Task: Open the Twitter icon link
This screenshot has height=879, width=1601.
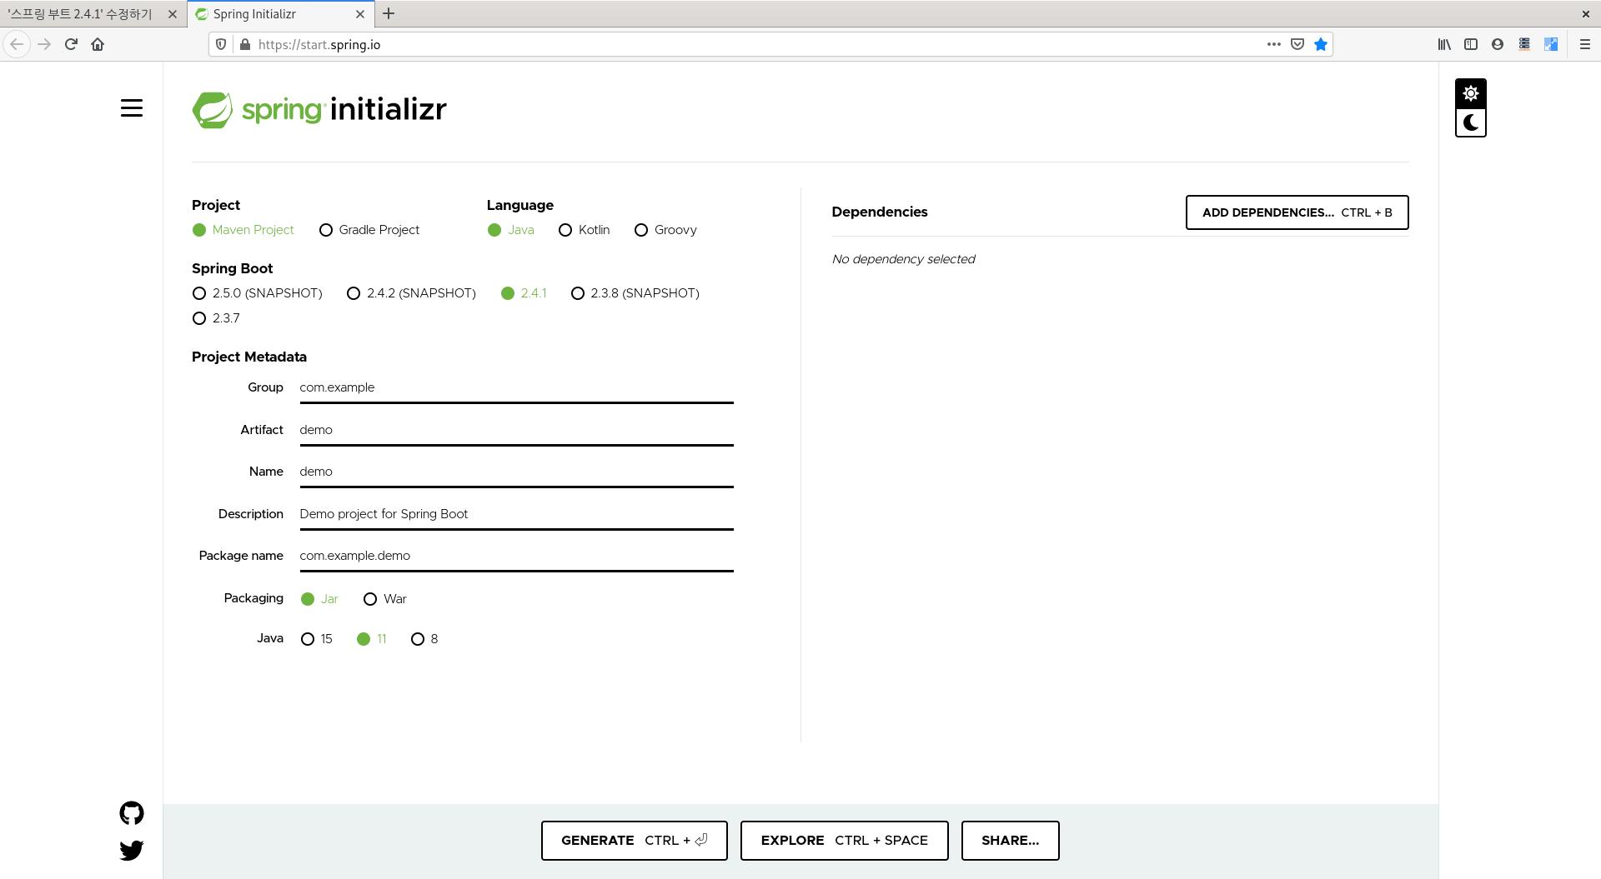Action: (x=132, y=851)
